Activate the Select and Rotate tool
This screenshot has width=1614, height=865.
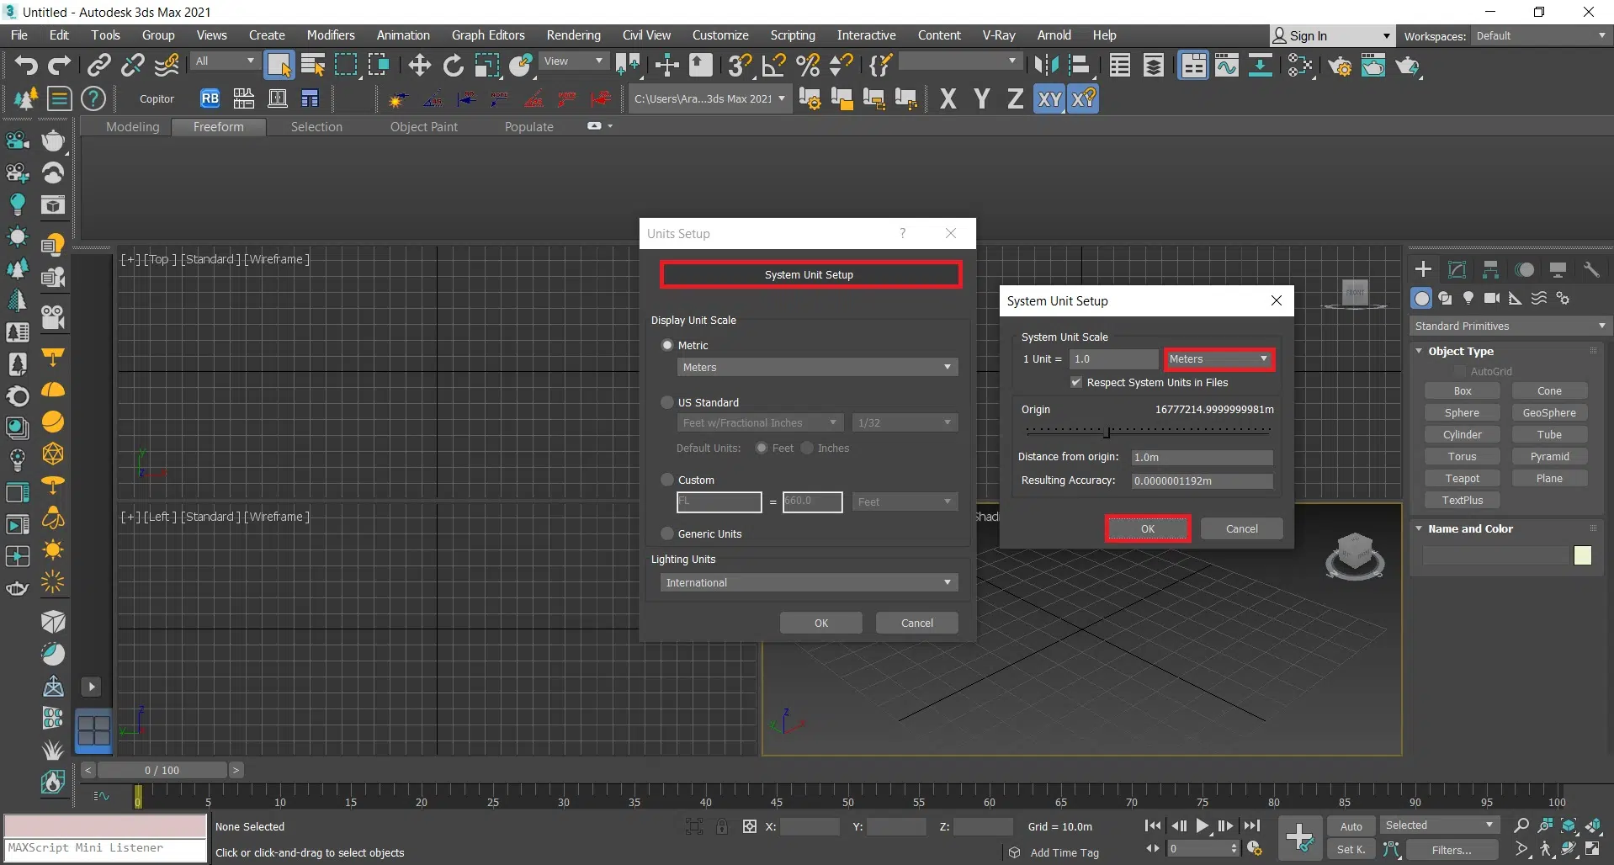coord(453,65)
